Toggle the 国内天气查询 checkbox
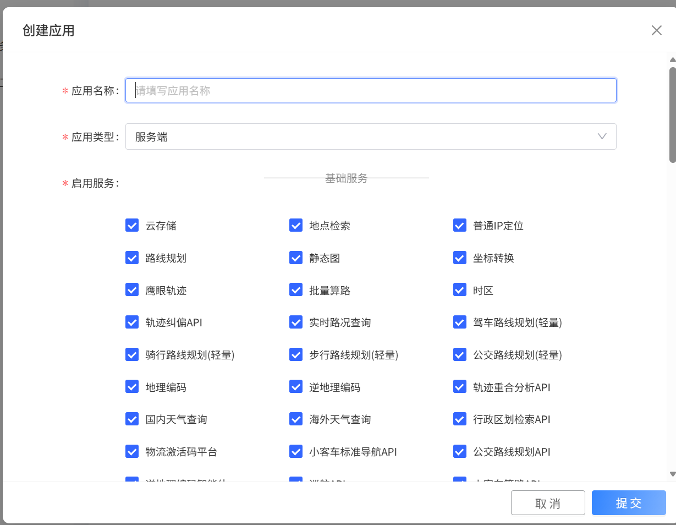The width and height of the screenshot is (676, 525). click(x=132, y=419)
